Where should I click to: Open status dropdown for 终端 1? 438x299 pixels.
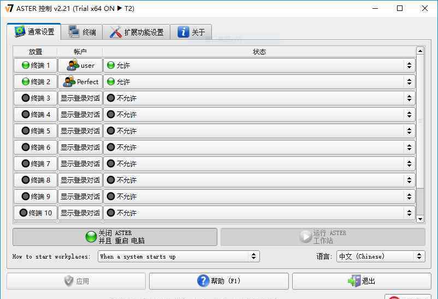pyautogui.click(x=259, y=66)
